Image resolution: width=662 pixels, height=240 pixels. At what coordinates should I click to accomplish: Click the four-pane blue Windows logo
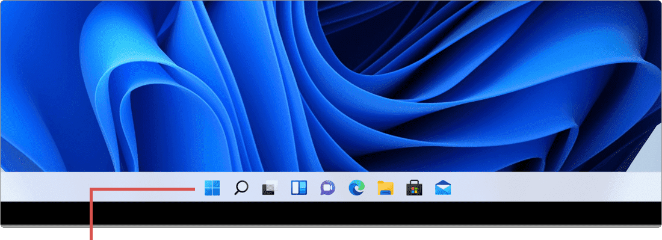tap(212, 188)
